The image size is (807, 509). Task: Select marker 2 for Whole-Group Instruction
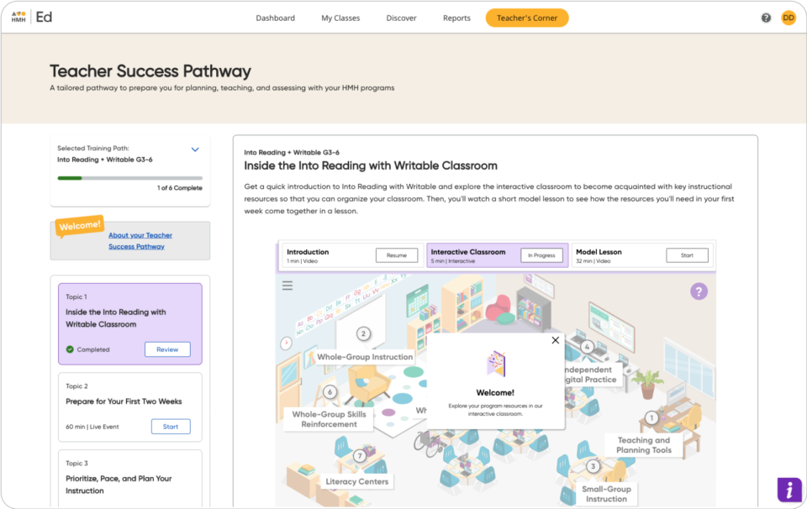(362, 332)
